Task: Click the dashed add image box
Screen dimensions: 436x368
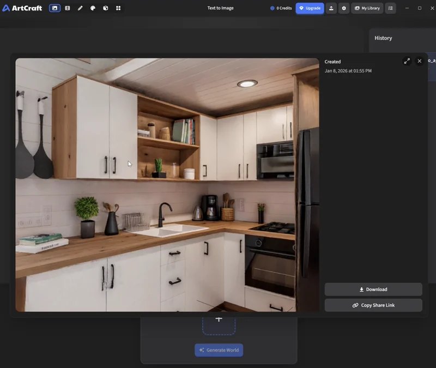Action: click(219, 325)
